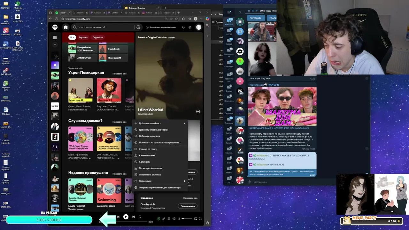
Task: Open the Микс дня #2 playlist cover
Action: tap(81, 90)
